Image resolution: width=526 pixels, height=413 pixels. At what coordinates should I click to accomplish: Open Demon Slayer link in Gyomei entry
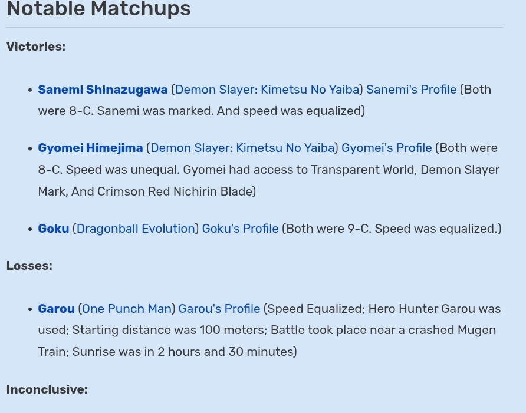pos(242,148)
